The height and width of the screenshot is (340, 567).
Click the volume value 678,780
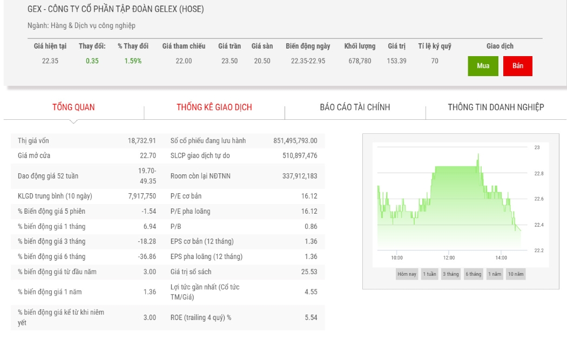coord(360,61)
